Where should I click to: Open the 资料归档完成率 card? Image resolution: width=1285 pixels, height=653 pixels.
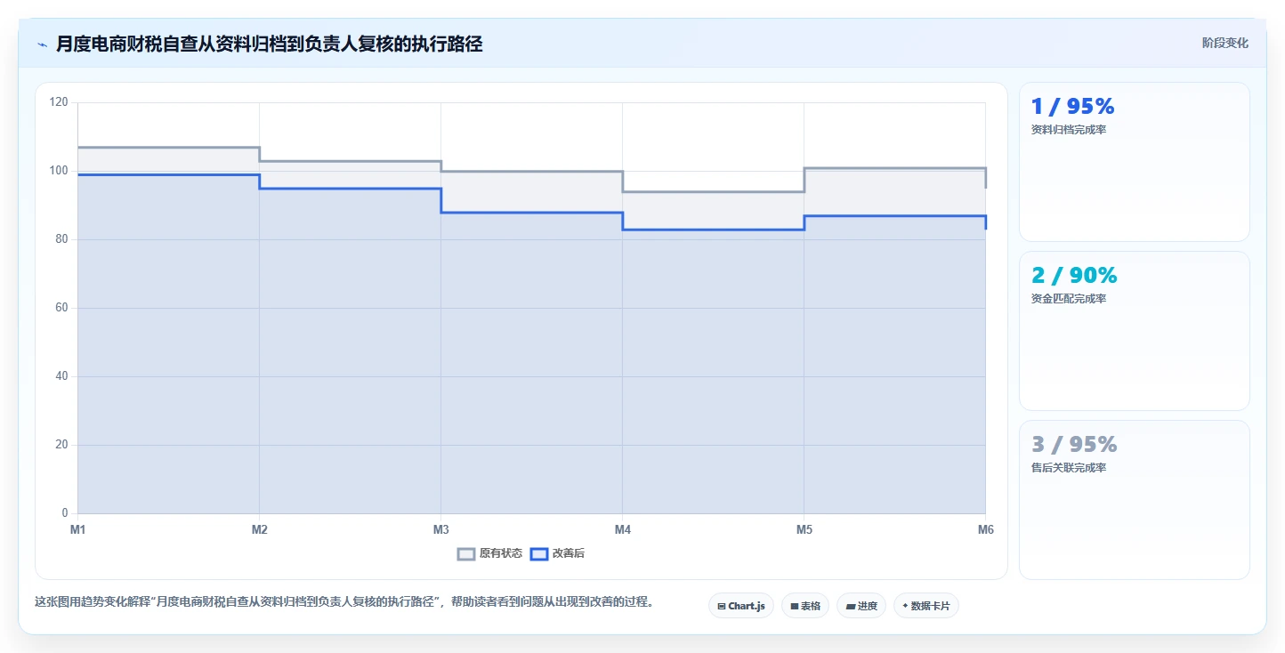click(1135, 162)
